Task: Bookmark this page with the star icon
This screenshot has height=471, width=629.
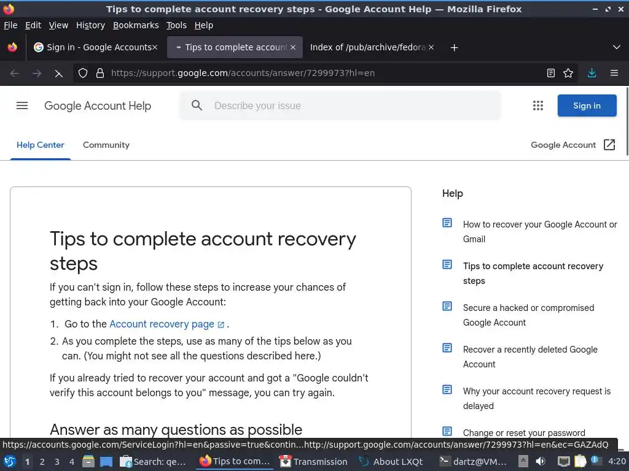Action: click(x=568, y=73)
